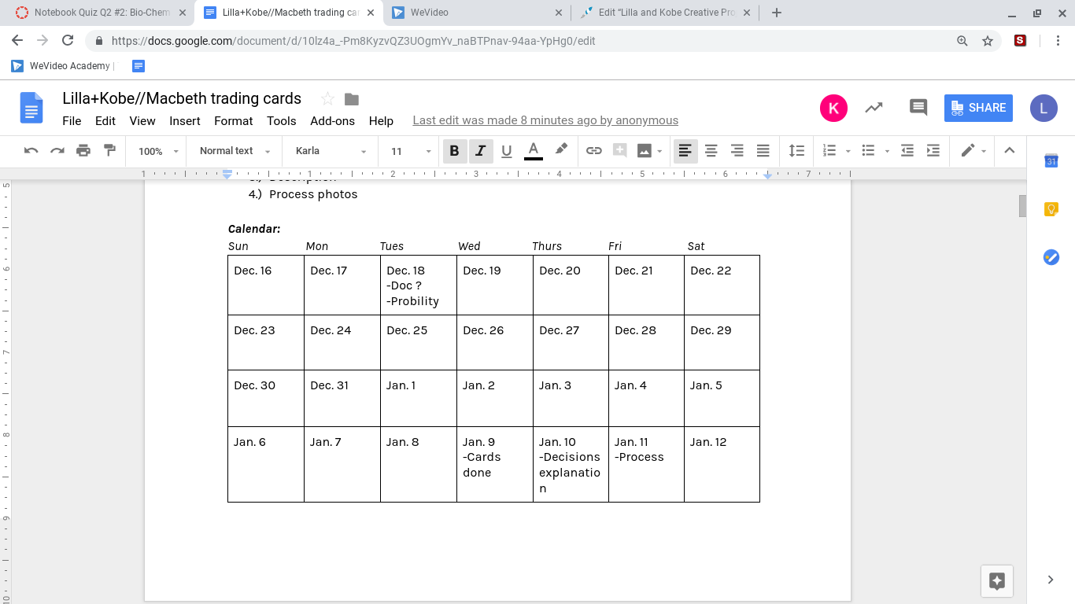
Task: Open the last edit history link
Action: tap(545, 120)
